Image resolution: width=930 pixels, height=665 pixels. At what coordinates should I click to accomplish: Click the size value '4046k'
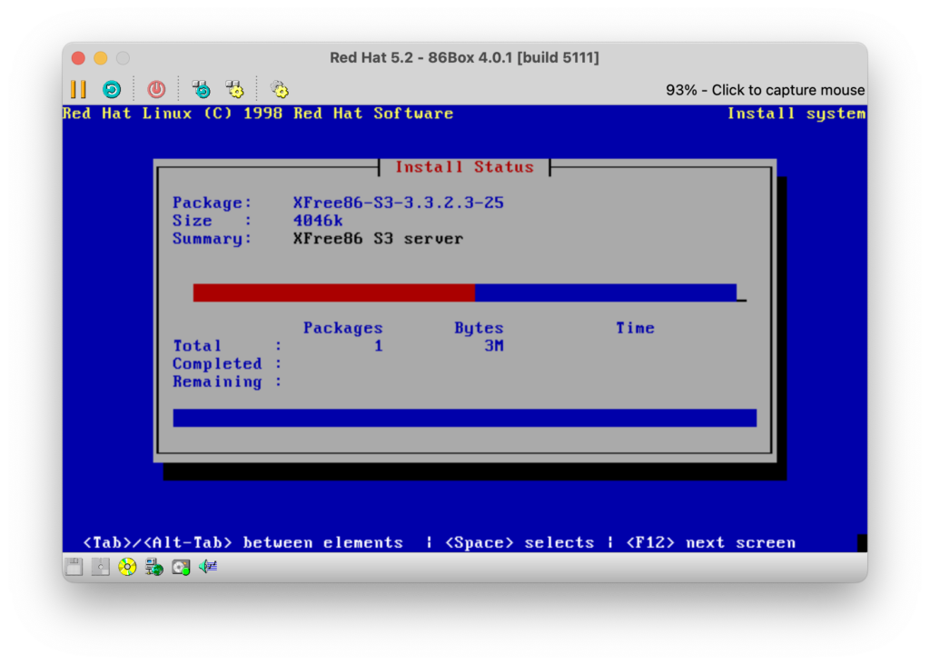point(318,221)
